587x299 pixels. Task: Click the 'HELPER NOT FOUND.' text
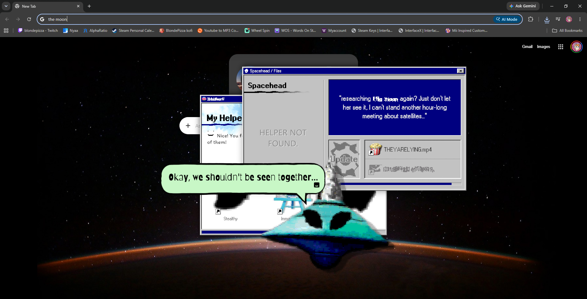coord(283,138)
